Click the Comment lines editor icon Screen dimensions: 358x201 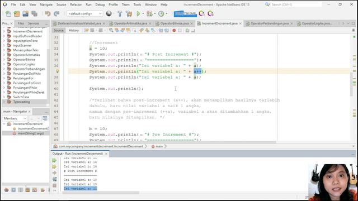tap(187, 30)
